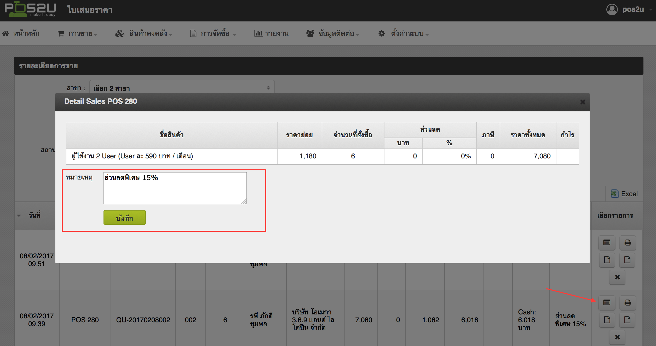Click the จำนวนที่สั่งซื้อ quantity column header
656x346 pixels.
pyautogui.click(x=353, y=135)
